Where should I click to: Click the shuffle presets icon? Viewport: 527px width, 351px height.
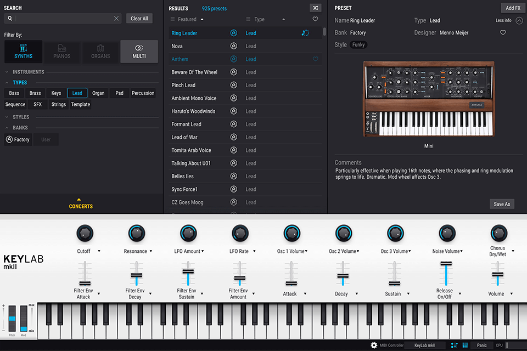pos(315,8)
